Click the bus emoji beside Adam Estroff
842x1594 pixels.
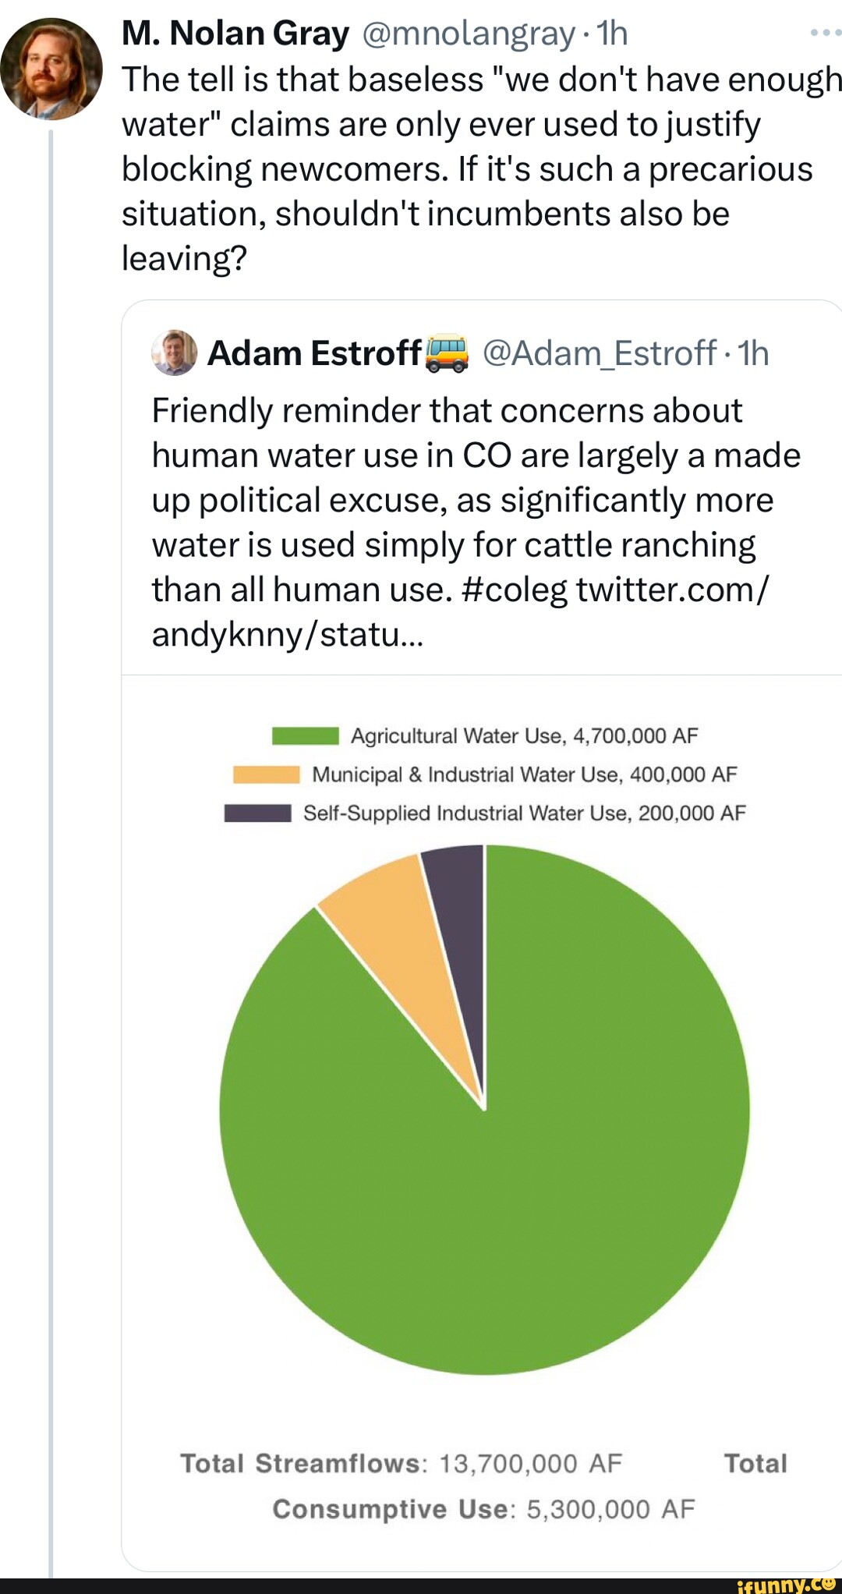[x=447, y=353]
